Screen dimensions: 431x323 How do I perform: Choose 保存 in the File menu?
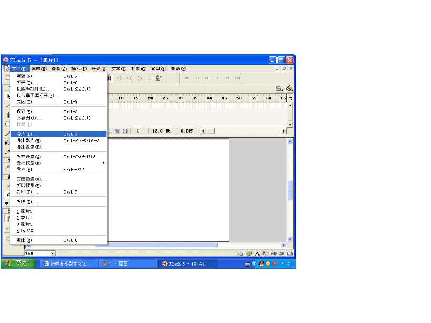click(x=59, y=112)
